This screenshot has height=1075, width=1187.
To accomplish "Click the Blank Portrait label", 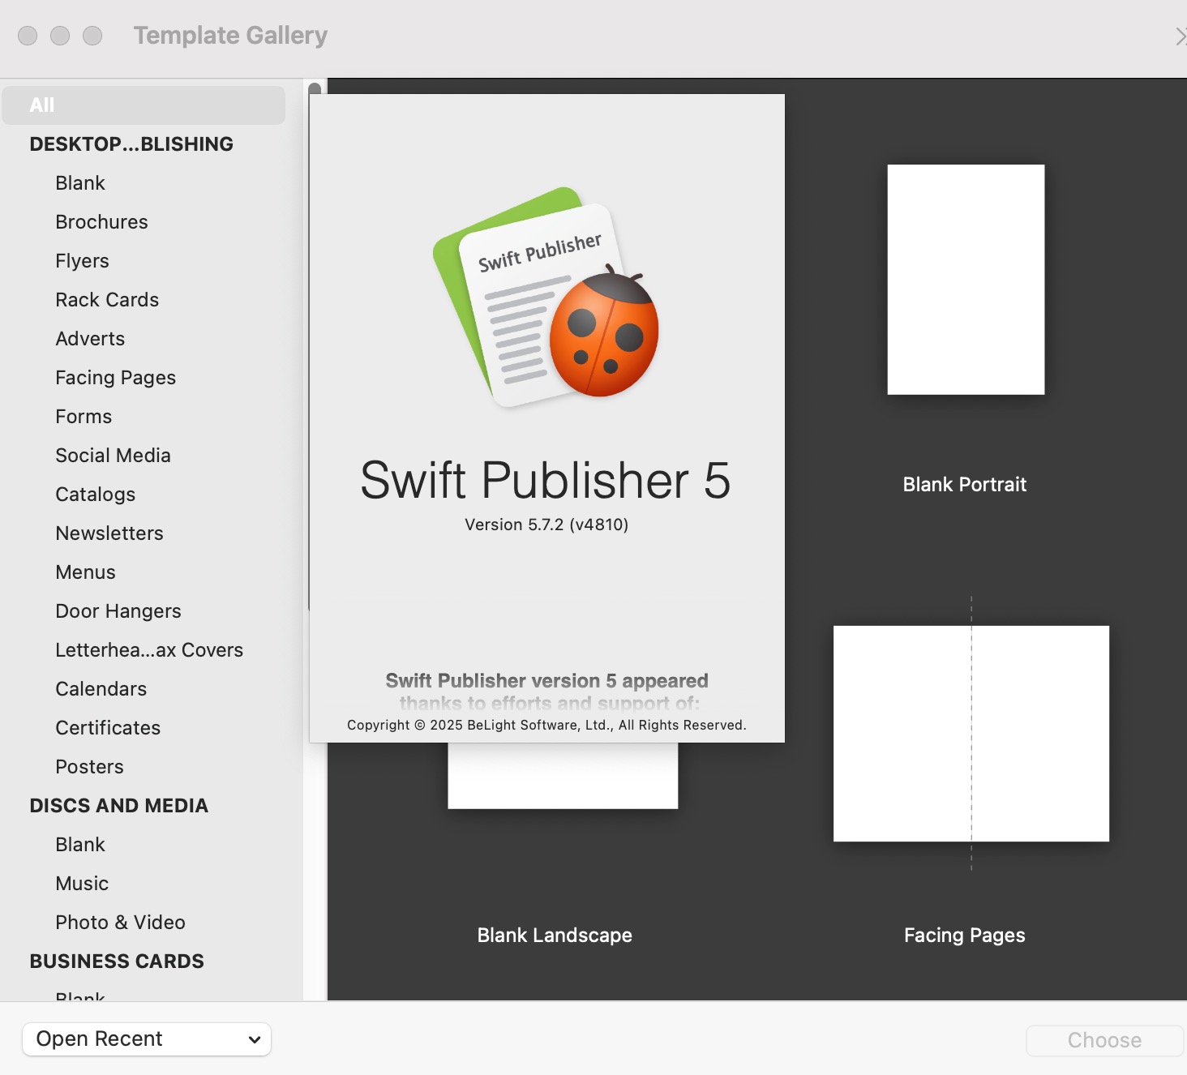I will point(965,485).
